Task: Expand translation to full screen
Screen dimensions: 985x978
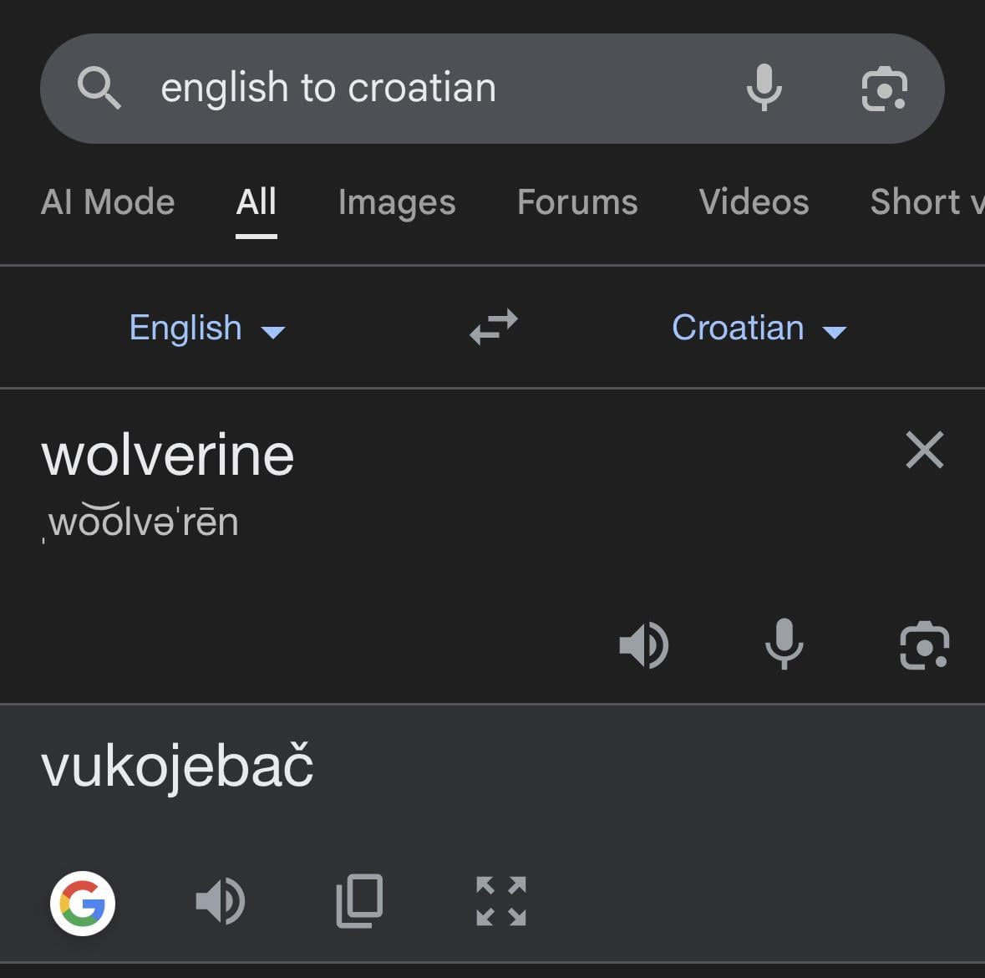Action: 501,902
